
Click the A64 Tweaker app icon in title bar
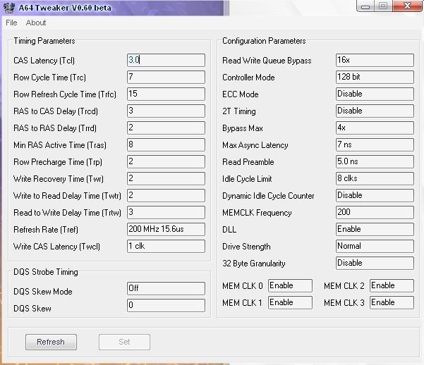coord(8,7)
